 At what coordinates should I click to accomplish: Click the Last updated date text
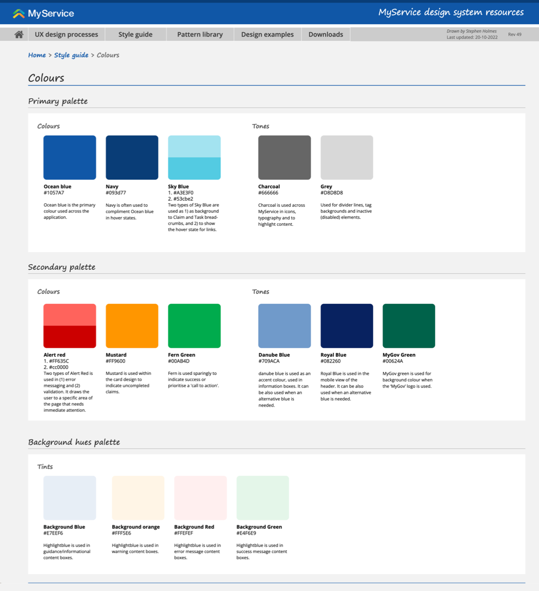coord(472,37)
